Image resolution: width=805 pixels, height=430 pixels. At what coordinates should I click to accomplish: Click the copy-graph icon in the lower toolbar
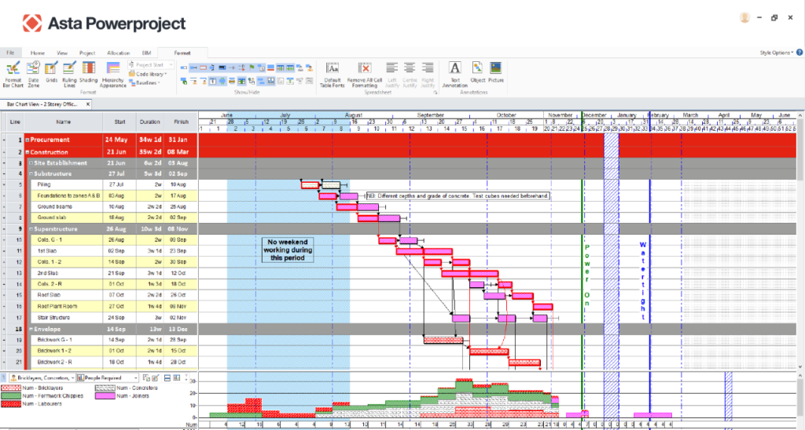tap(146, 377)
